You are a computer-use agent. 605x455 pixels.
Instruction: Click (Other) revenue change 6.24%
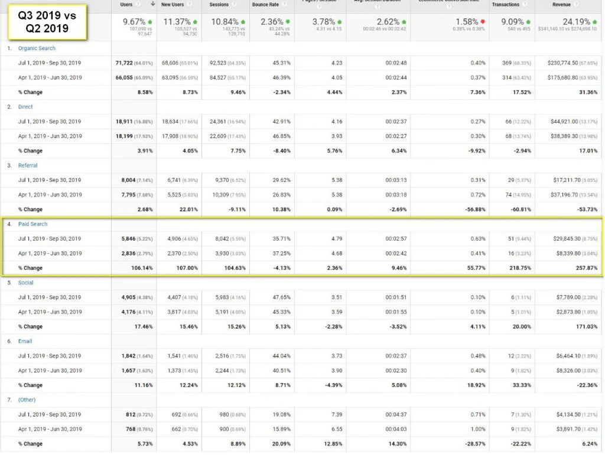tap(590, 443)
